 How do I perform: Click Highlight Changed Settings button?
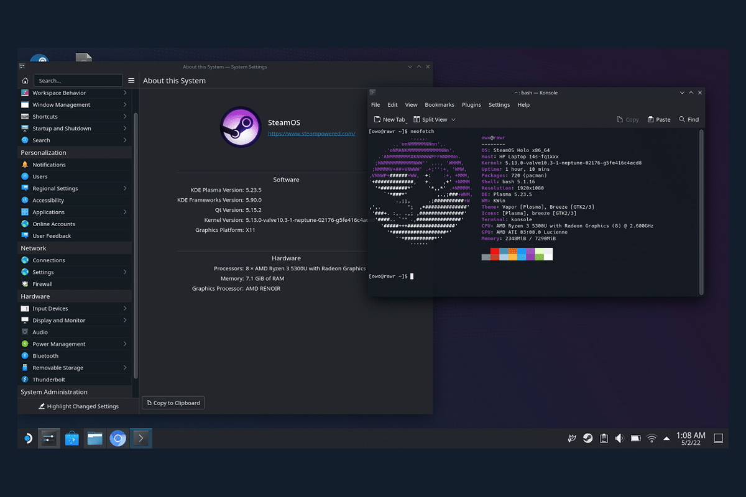tap(78, 406)
